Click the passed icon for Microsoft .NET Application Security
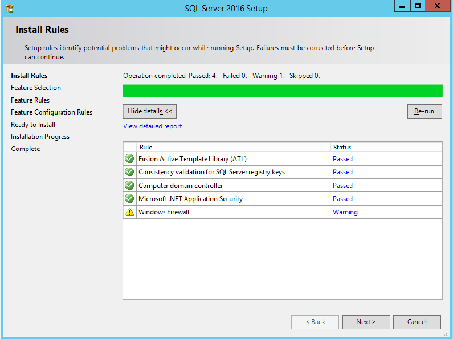The height and width of the screenshot is (339, 453). pos(129,198)
